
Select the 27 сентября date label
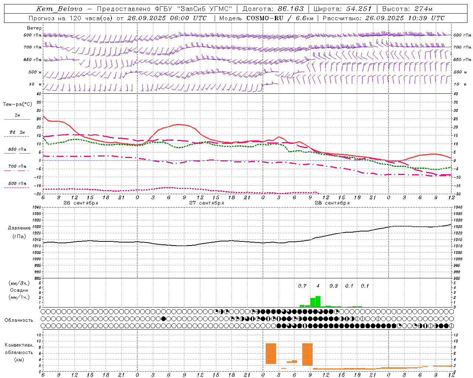point(206,203)
